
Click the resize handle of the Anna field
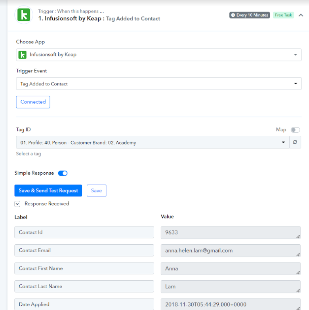coord(298,272)
